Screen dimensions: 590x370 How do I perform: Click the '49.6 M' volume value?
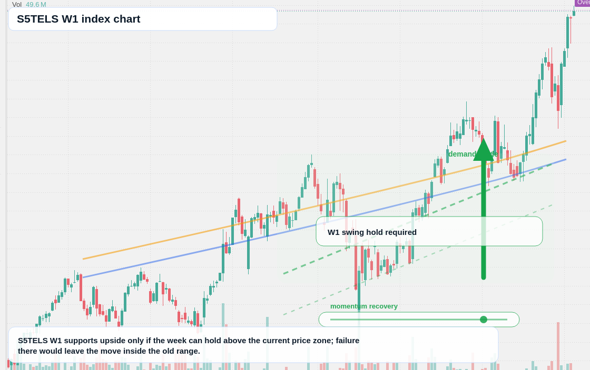(x=36, y=5)
